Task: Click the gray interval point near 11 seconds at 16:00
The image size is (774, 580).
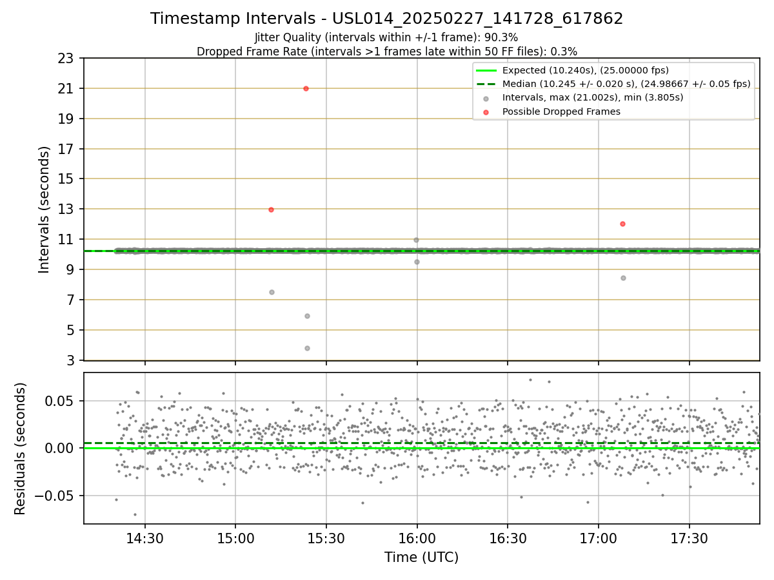Action: pos(416,240)
